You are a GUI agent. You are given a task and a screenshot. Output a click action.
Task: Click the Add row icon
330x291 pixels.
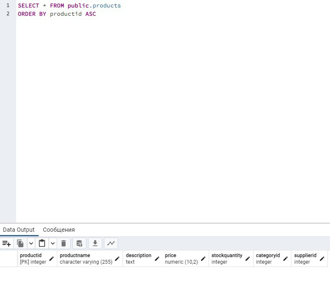tap(7, 243)
